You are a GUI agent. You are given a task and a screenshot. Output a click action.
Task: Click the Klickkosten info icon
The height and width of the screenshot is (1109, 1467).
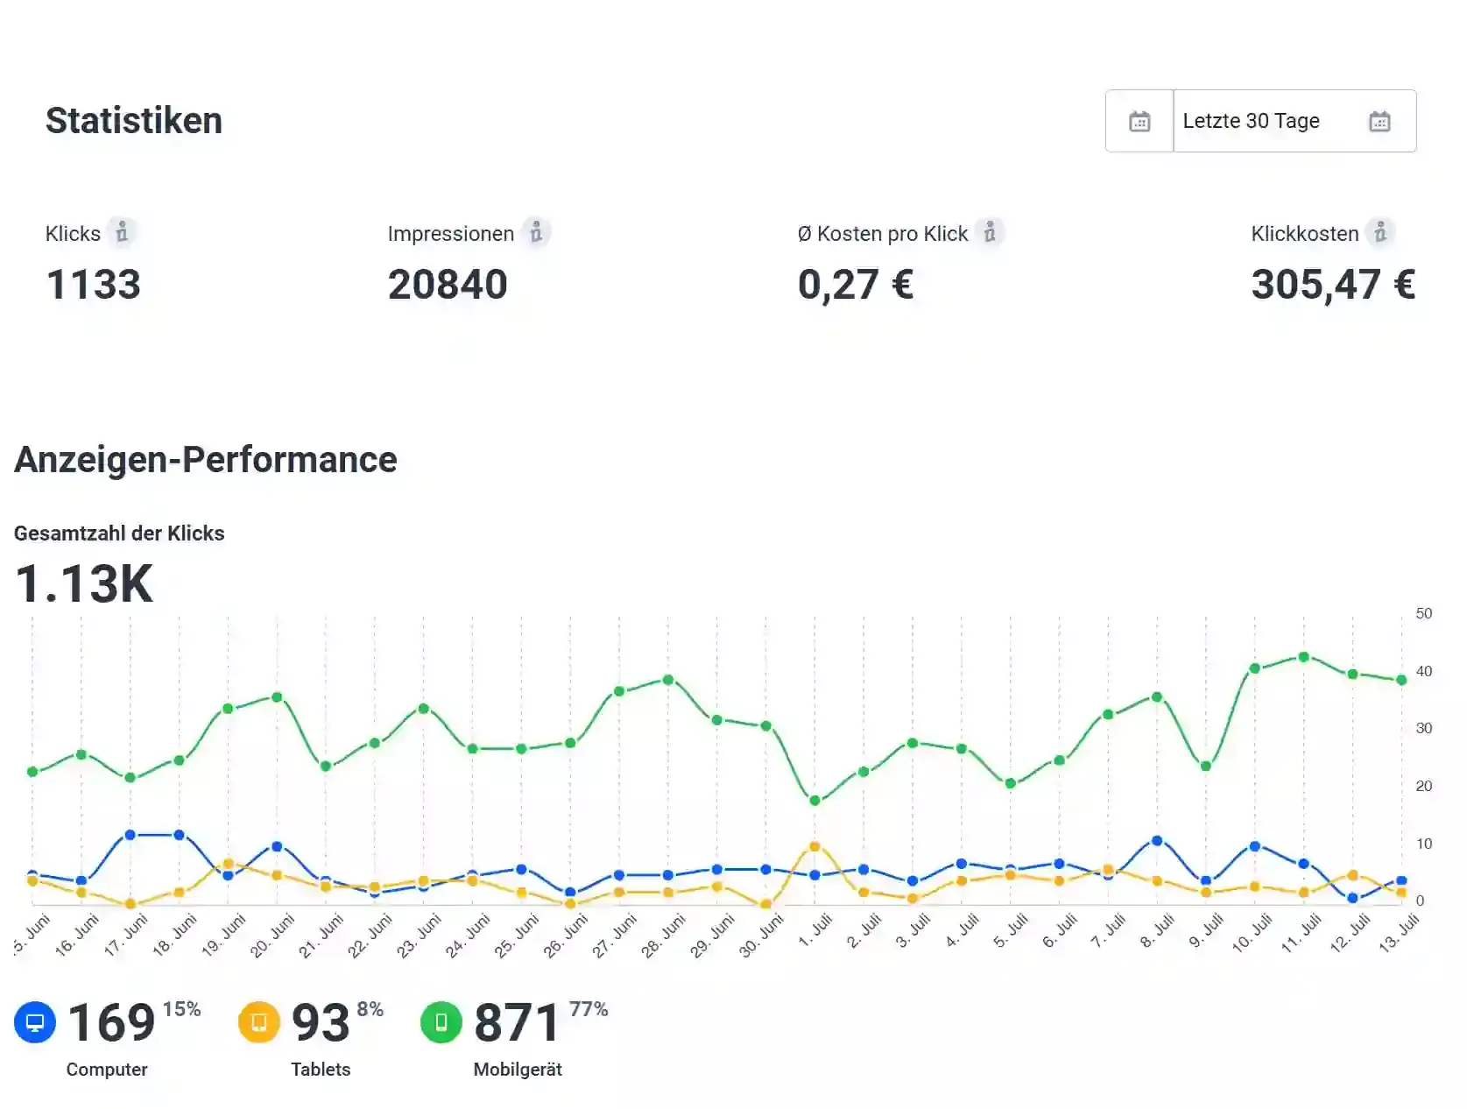coord(1380,233)
